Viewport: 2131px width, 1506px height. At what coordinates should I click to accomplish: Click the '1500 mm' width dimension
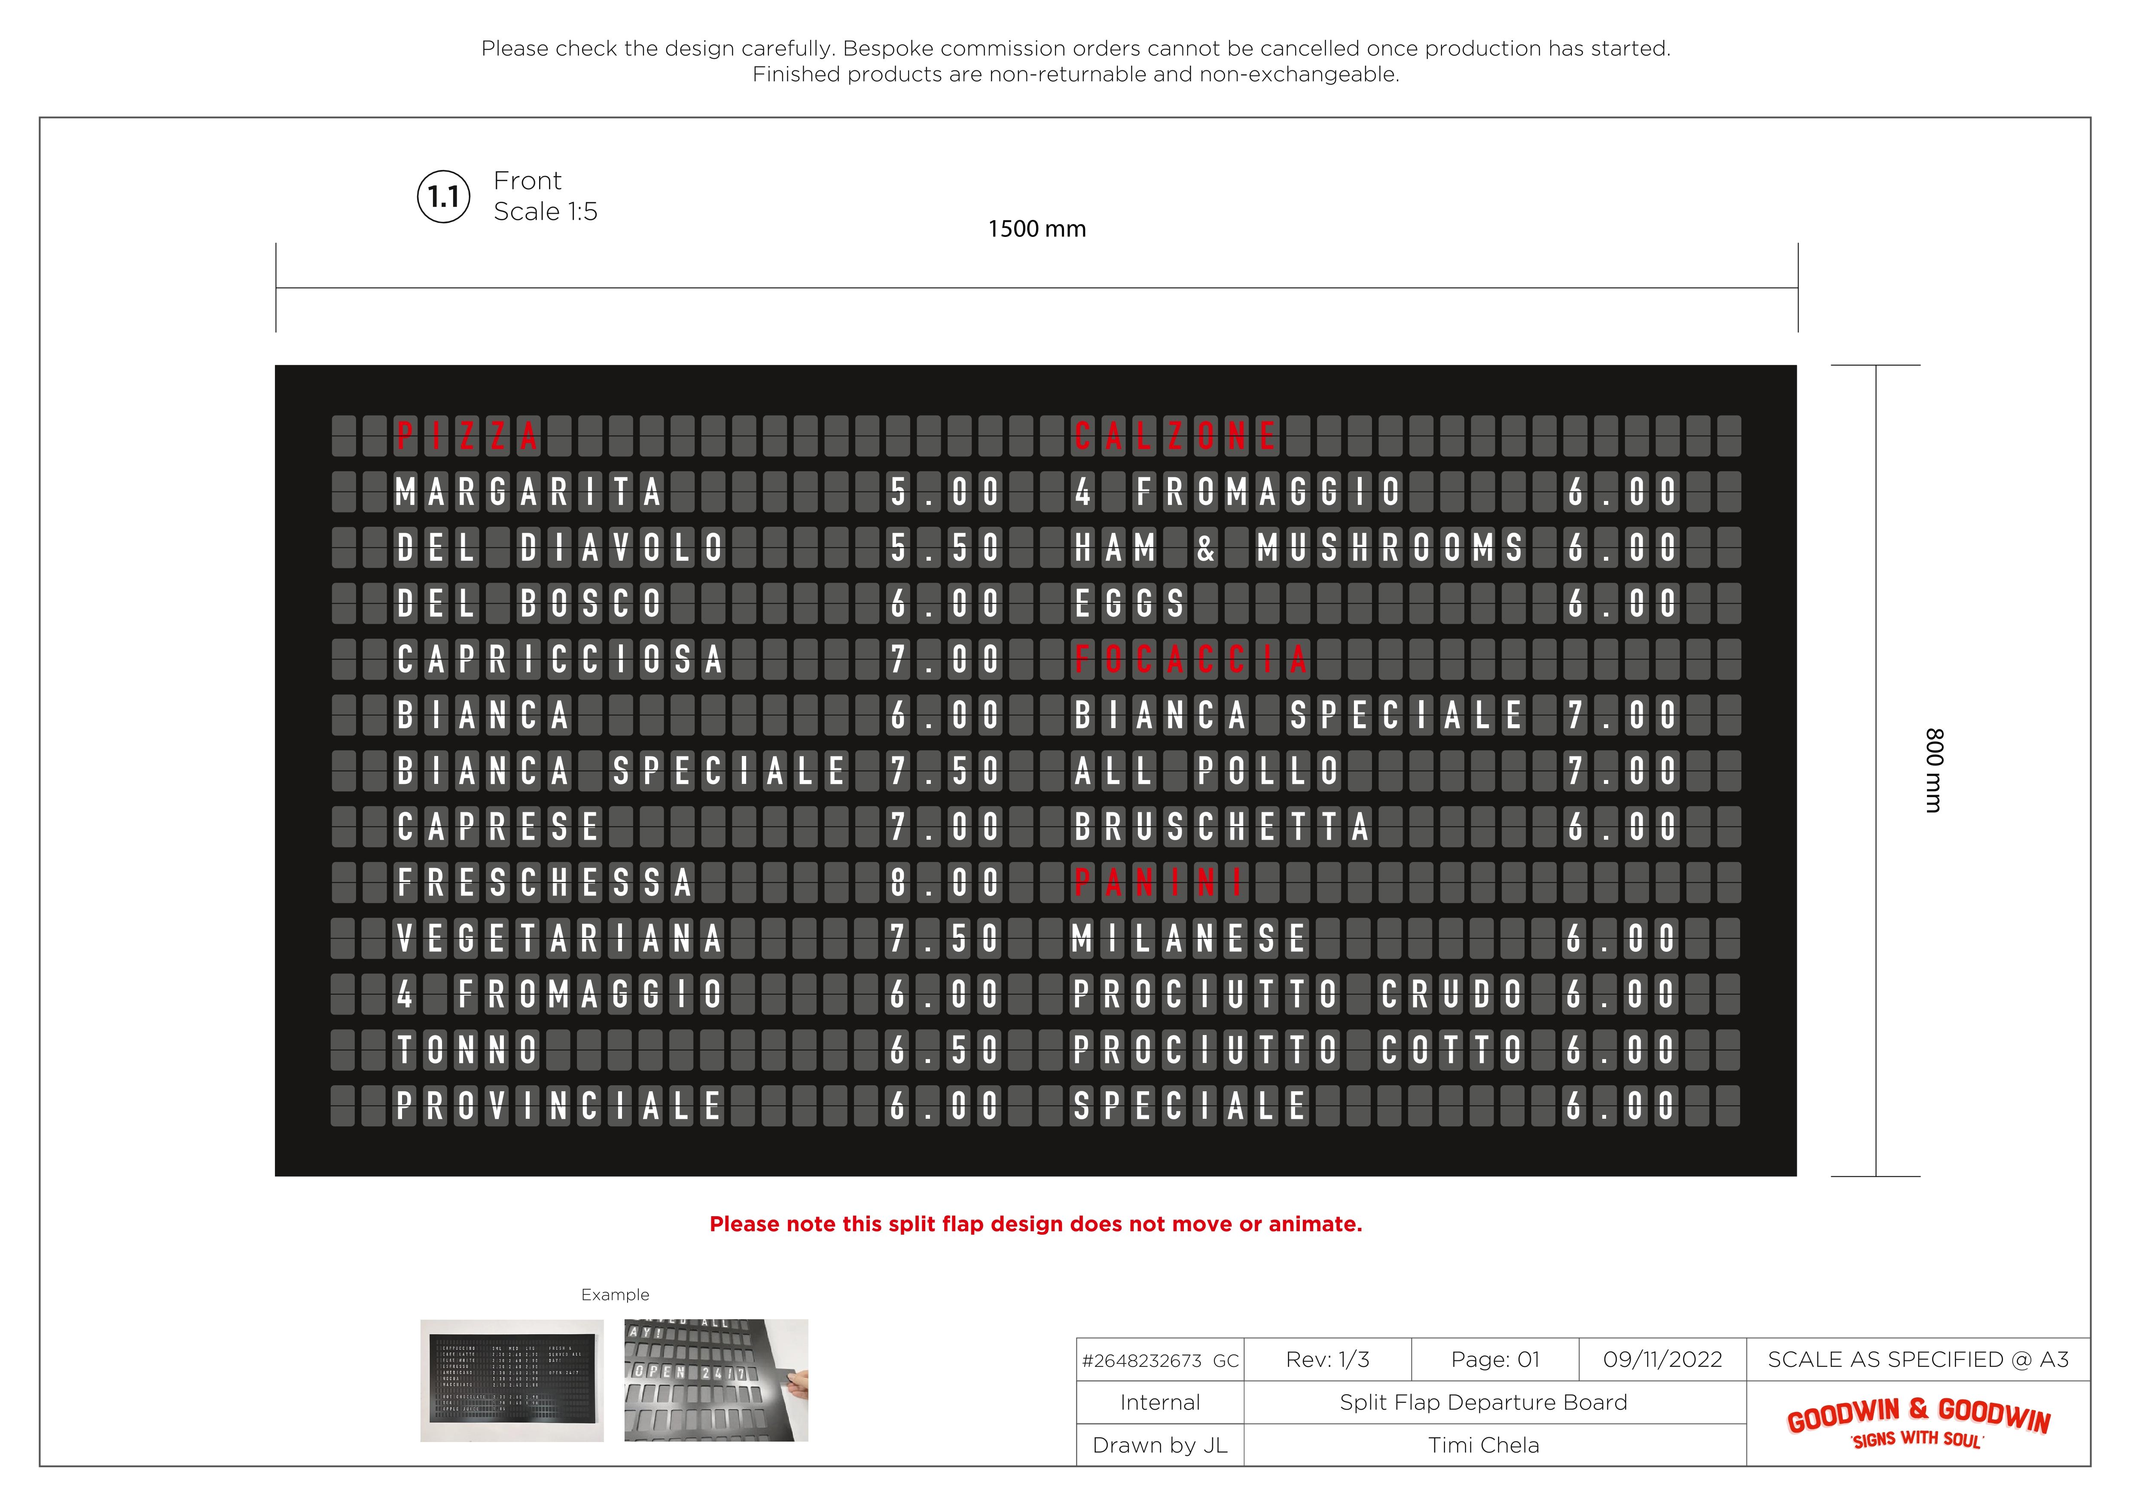pyautogui.click(x=1037, y=229)
